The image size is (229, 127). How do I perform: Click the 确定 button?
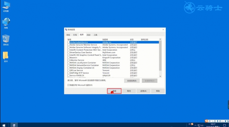click(x=114, y=91)
